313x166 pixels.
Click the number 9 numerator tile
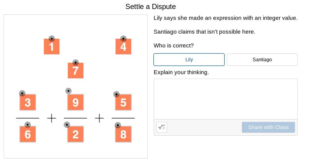pos(76,103)
